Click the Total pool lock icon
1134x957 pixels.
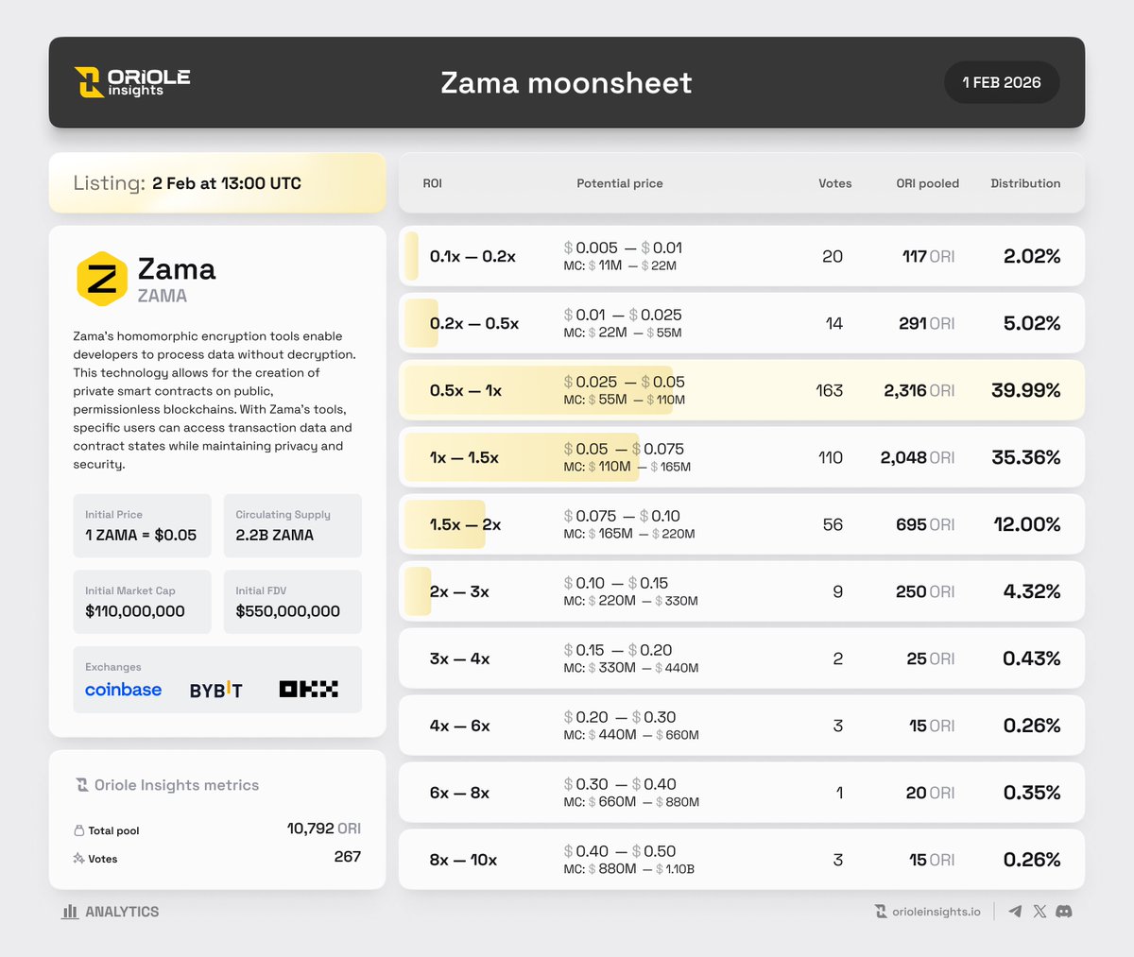pos(79,830)
